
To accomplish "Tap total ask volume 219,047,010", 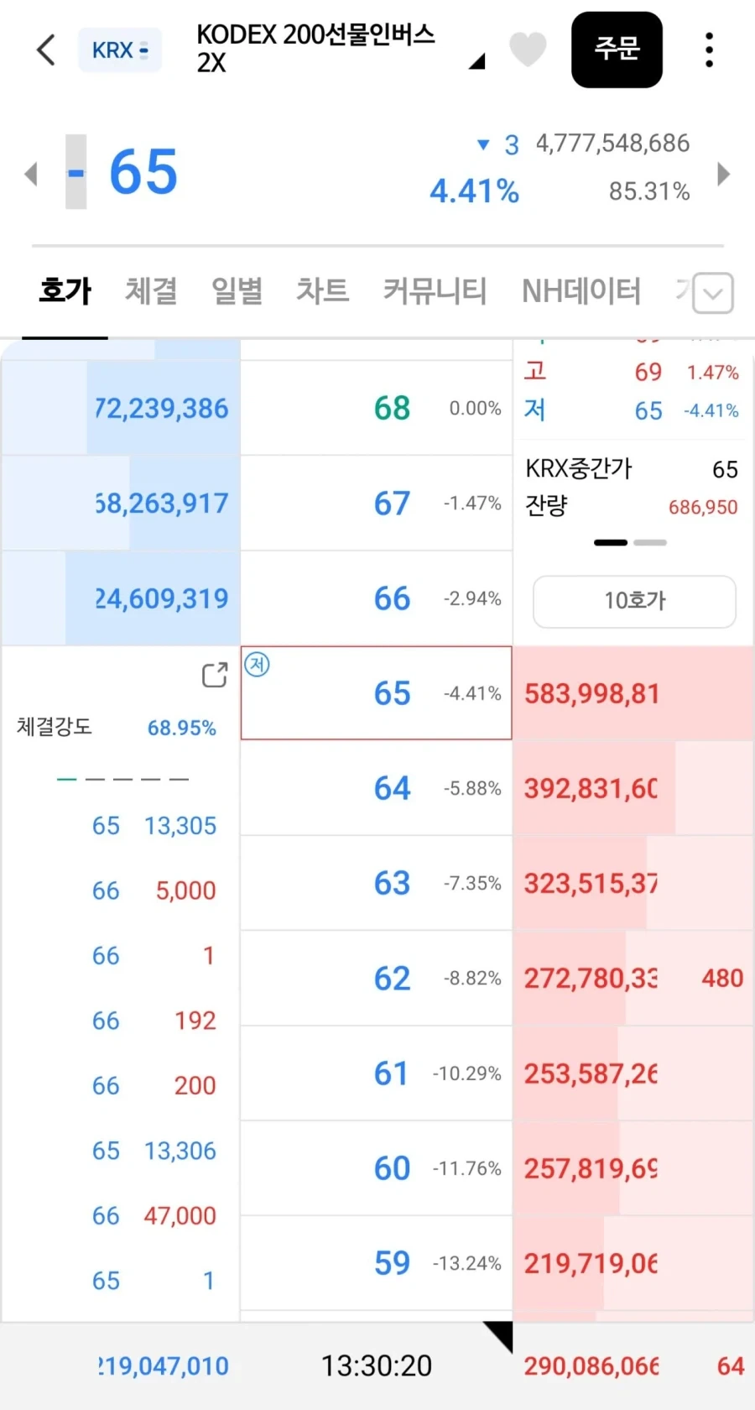I will click(x=163, y=1366).
